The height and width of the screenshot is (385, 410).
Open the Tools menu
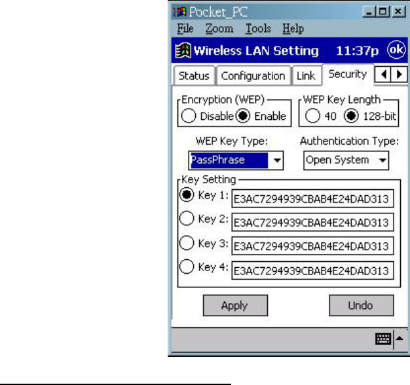click(x=258, y=29)
